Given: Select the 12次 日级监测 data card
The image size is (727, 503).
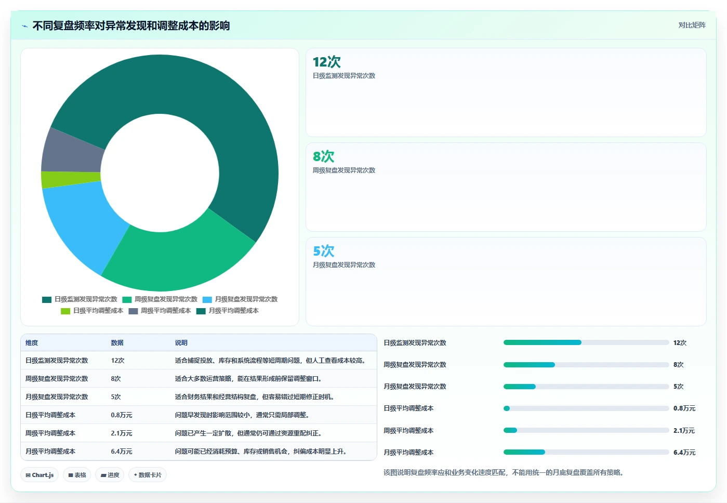Looking at the screenshot, I should pos(506,92).
